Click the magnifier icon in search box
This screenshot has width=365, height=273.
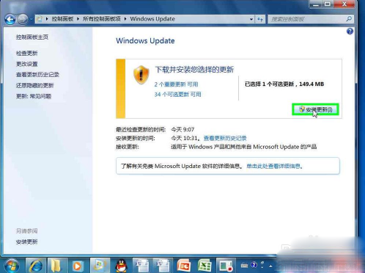click(349, 19)
